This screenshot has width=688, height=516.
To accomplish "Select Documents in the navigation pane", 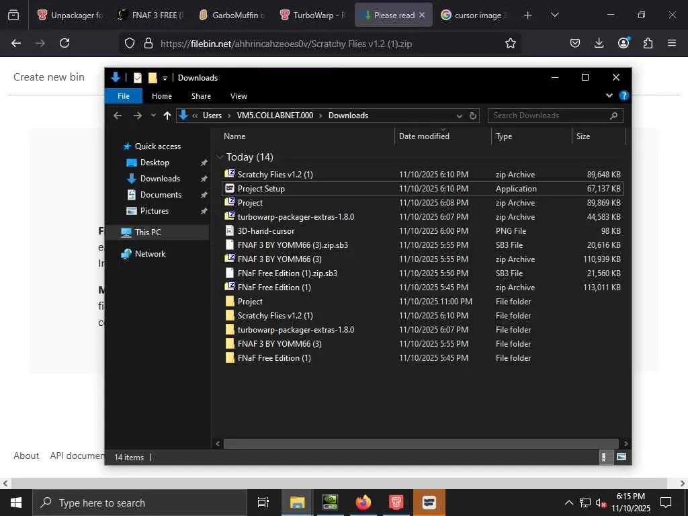I will (x=161, y=194).
